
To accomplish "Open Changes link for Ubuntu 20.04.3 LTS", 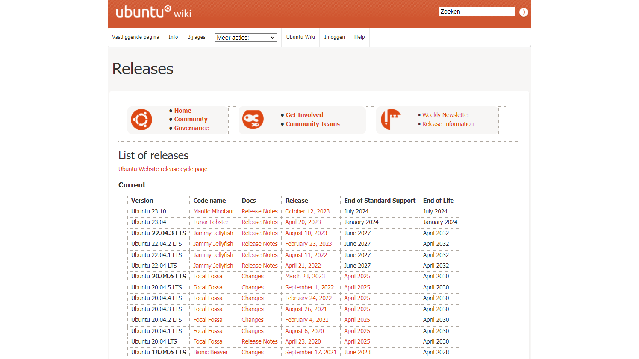I will point(253,309).
